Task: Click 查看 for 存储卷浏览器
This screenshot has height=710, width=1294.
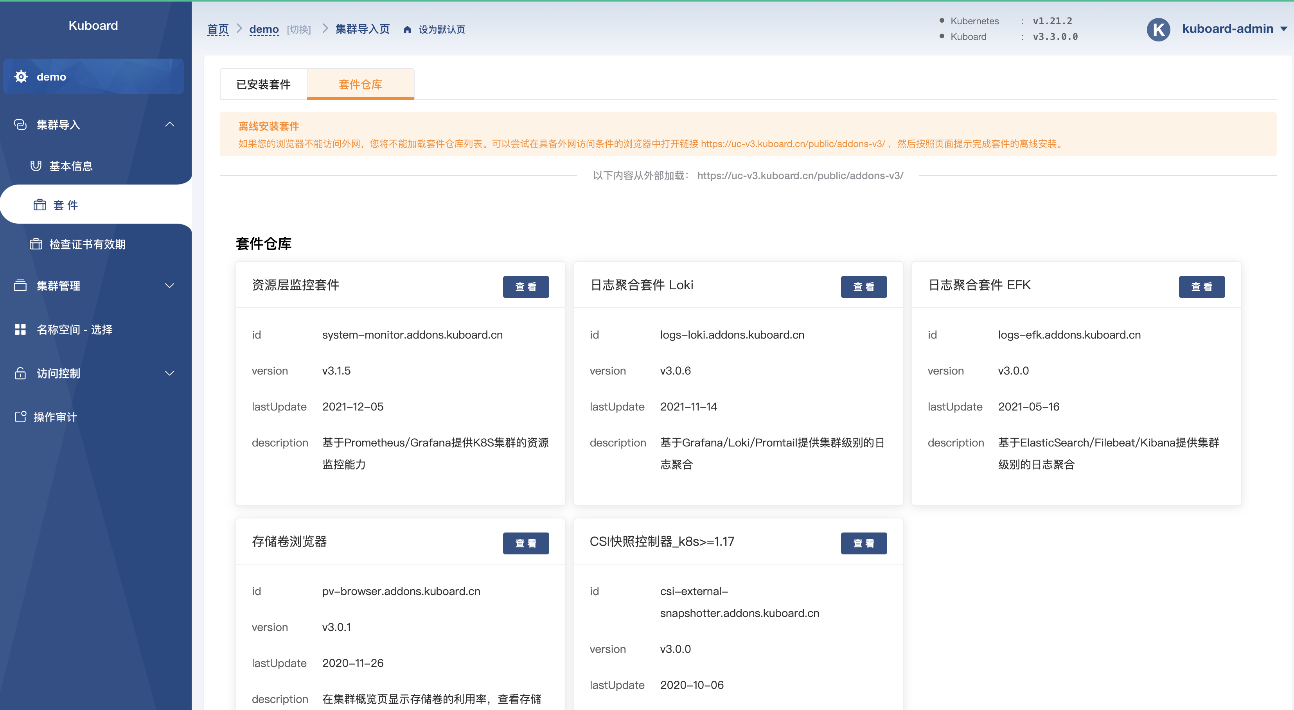Action: click(525, 543)
